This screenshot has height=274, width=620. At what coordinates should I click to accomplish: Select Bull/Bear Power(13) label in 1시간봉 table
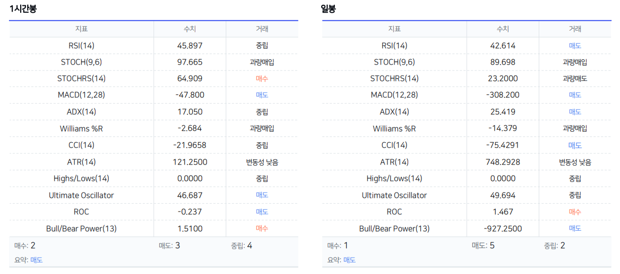click(x=81, y=229)
